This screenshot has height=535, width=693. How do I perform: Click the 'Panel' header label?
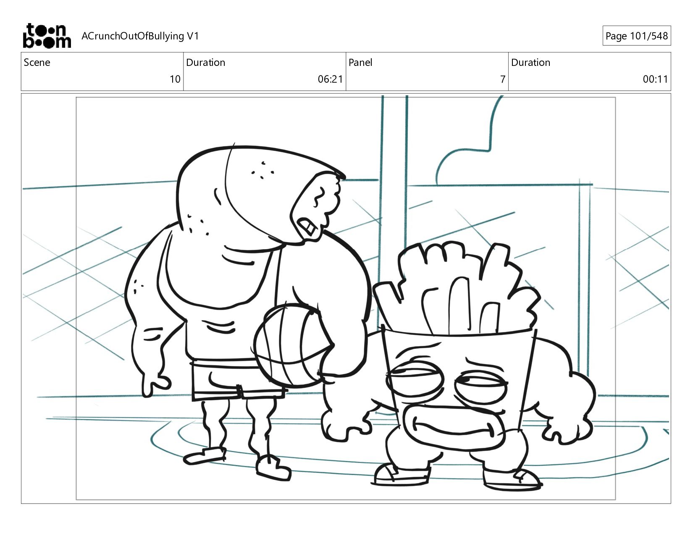[x=360, y=63]
